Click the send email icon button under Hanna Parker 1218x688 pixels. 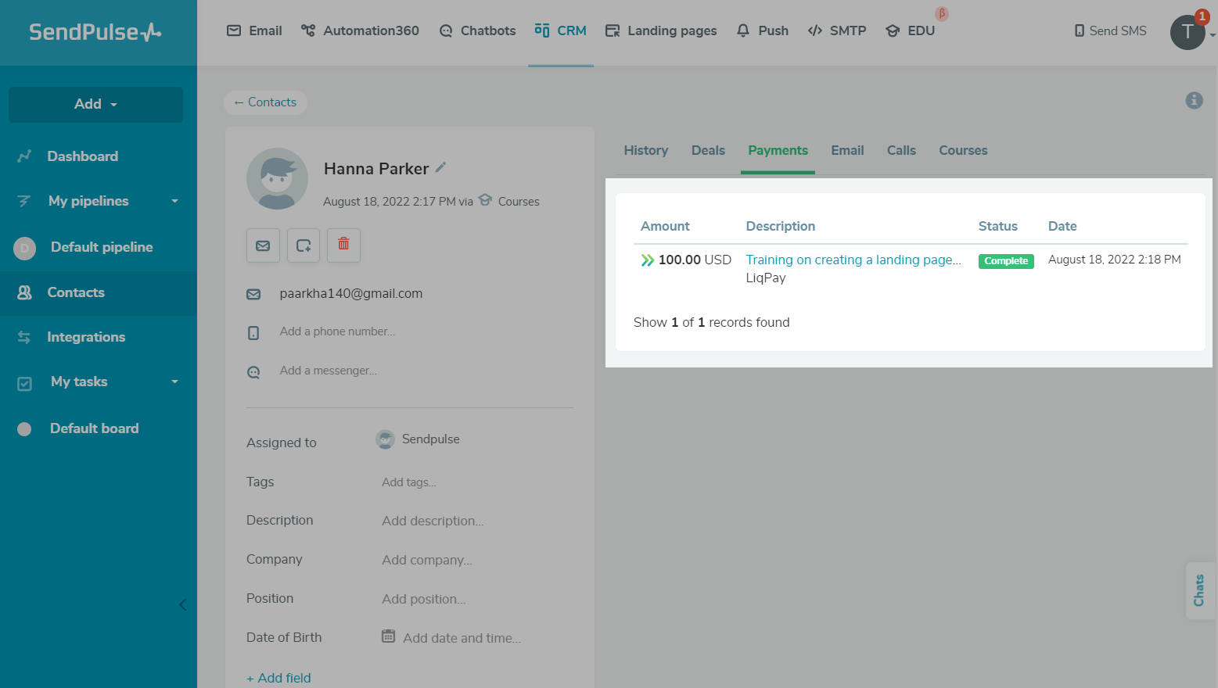coord(263,245)
